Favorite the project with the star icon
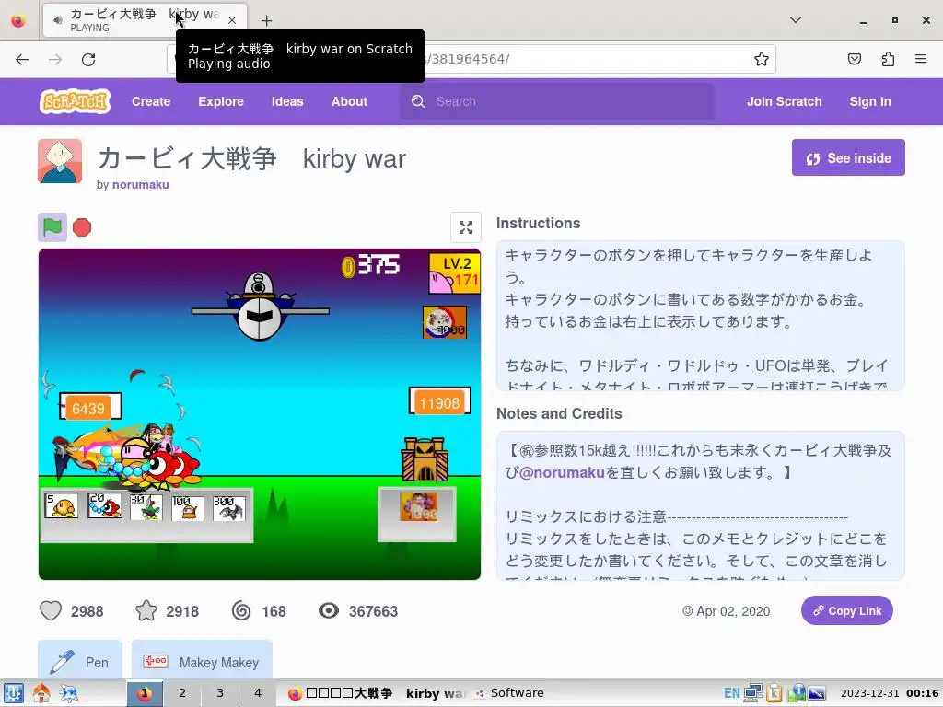Screen dimensions: 943x707 point(146,611)
